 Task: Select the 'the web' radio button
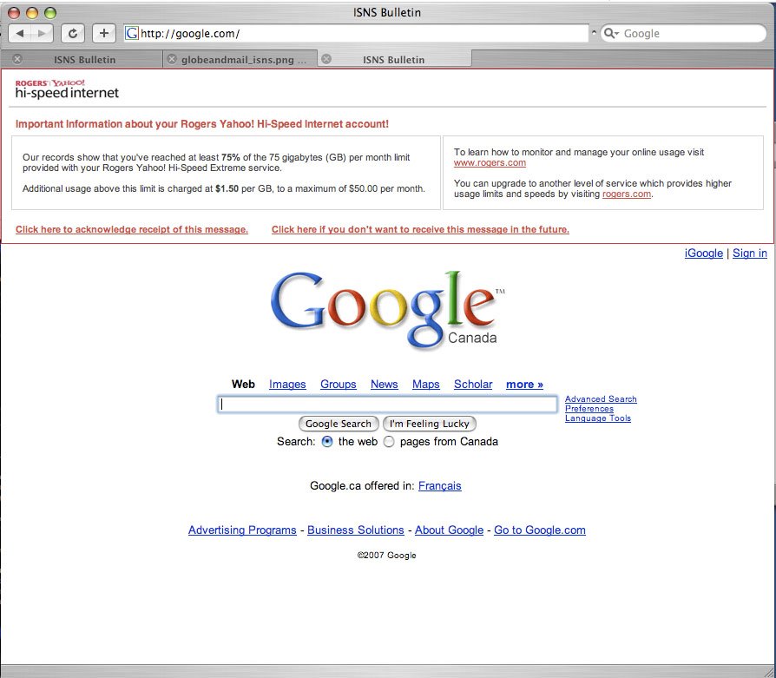[x=326, y=442]
